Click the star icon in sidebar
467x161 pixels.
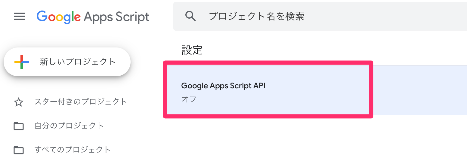(x=19, y=102)
